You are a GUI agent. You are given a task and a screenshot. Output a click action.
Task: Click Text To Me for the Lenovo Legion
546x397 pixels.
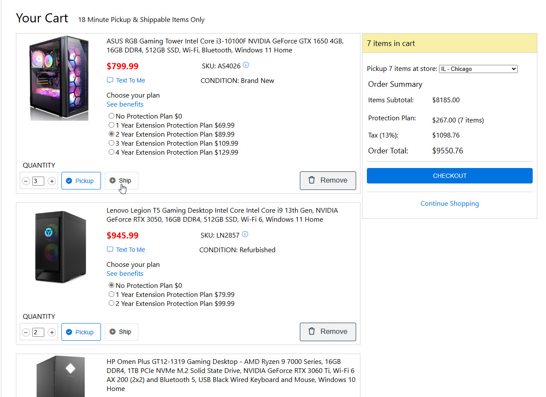pos(126,250)
